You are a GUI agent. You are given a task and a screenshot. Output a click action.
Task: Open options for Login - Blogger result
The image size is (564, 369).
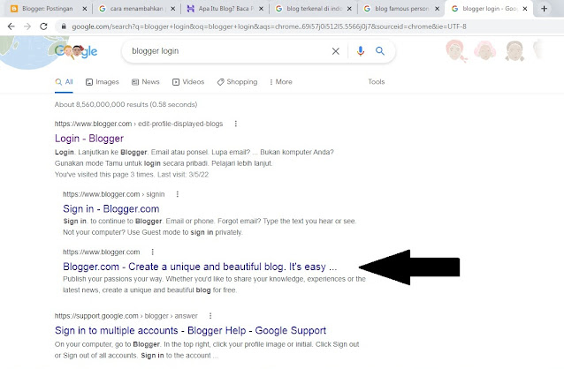[x=236, y=124]
